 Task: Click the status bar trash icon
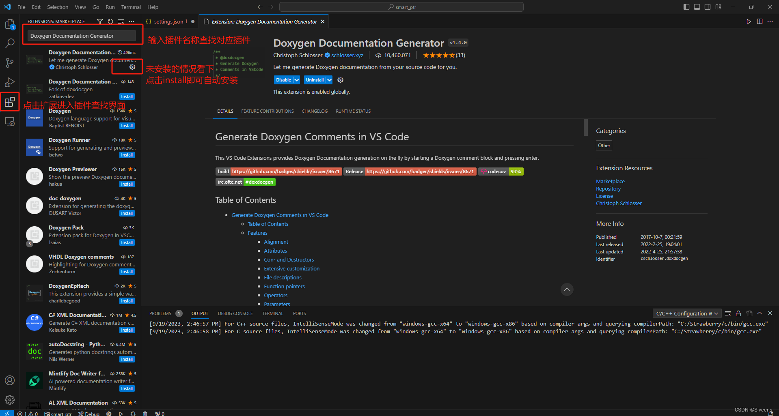145,414
